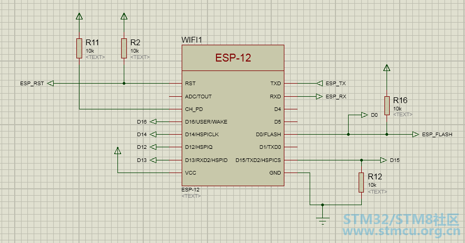Select the R11 resistor symbol
This screenshot has height=243, width=465.
click(79, 48)
